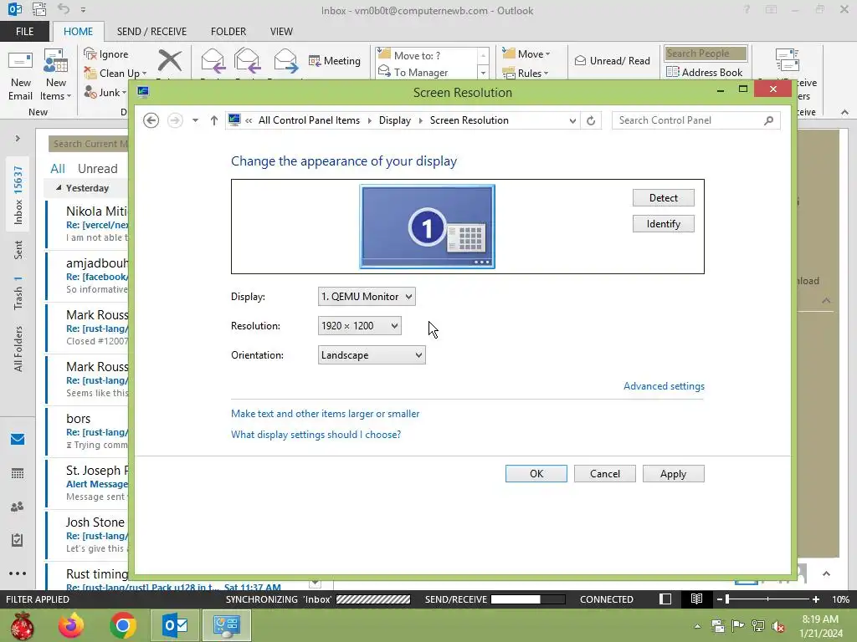The image size is (857, 642).
Task: Switch to VIEW tab in Outlook
Action: (x=281, y=32)
